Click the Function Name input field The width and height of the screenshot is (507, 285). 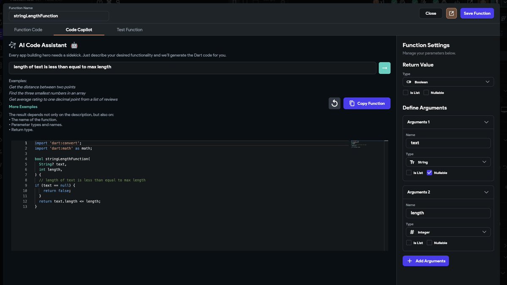pos(59,16)
